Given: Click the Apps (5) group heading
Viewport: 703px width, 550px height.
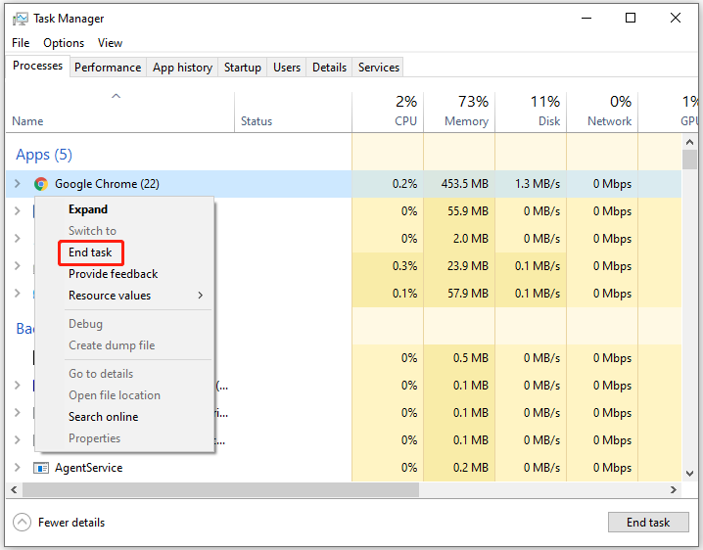Looking at the screenshot, I should (44, 155).
